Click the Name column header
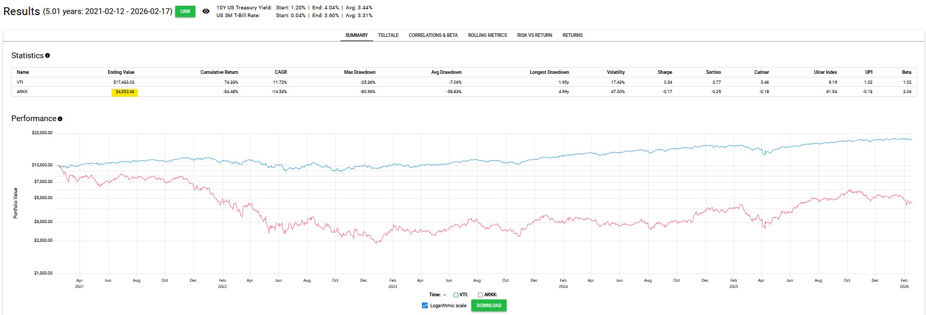The height and width of the screenshot is (315, 926). [x=23, y=72]
